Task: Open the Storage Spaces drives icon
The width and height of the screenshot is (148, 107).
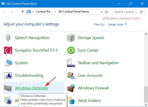Action: click(71, 38)
